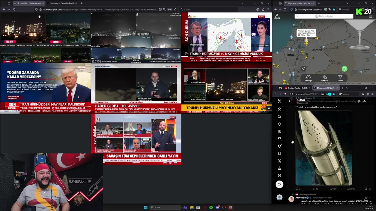Expand tab list in Multi TV window
Screen dimensions: 376x211
(243, 3)
